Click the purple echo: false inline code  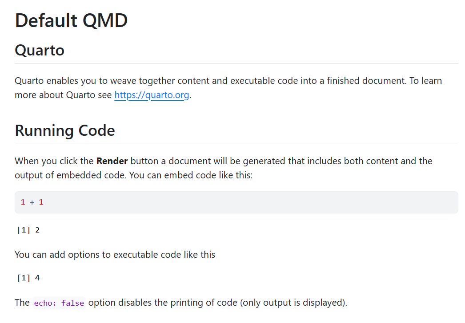[59, 303]
